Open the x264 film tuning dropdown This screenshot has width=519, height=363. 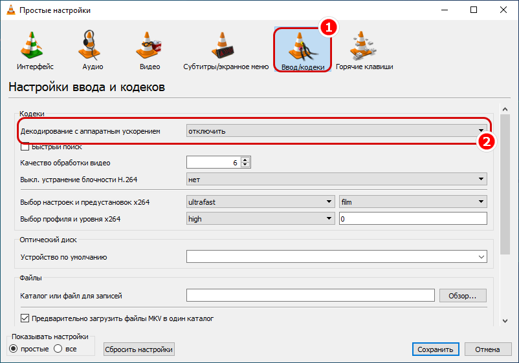pyautogui.click(x=413, y=202)
